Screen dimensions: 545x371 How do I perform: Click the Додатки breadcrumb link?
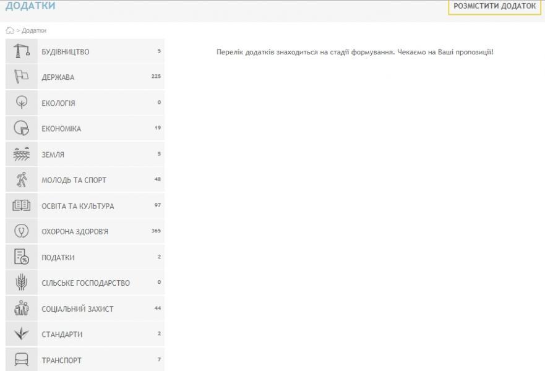coord(35,30)
